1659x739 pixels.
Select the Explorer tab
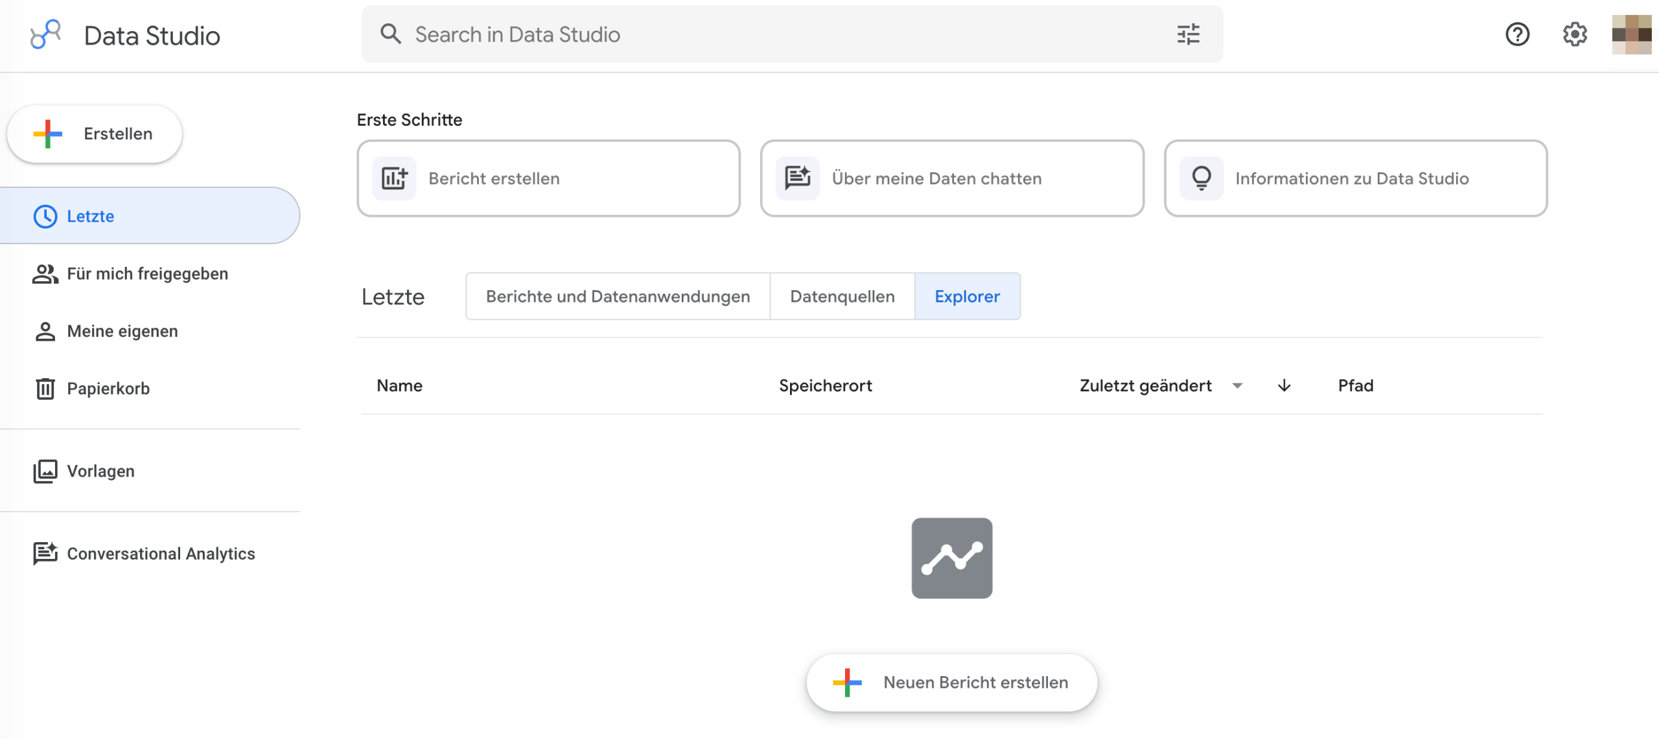pyautogui.click(x=967, y=297)
